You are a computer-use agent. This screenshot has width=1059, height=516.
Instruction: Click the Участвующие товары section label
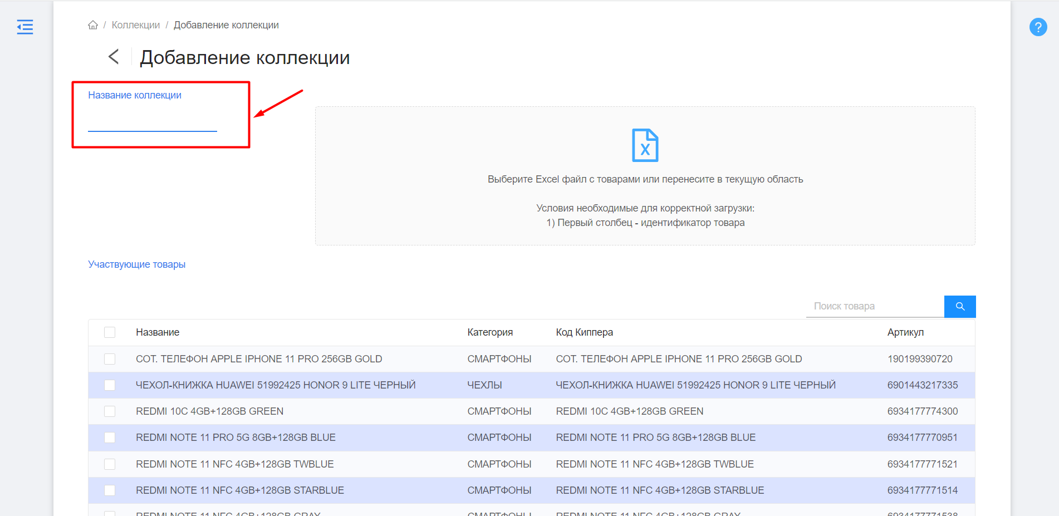tap(137, 264)
